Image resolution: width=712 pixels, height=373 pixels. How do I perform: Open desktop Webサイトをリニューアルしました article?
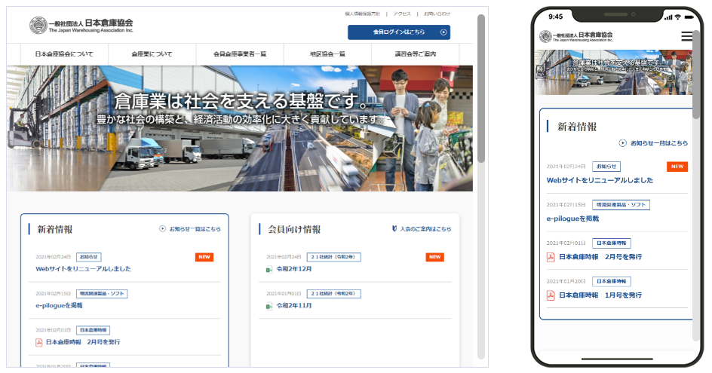pos(83,268)
